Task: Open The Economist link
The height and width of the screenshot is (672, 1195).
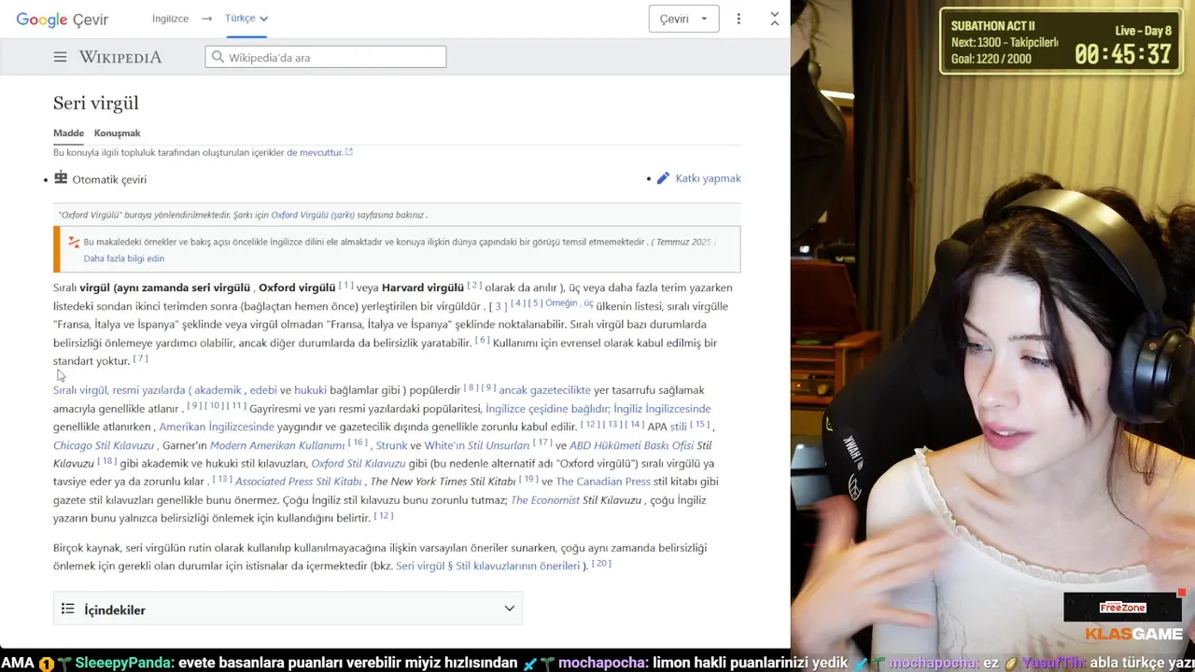Action: (x=545, y=500)
